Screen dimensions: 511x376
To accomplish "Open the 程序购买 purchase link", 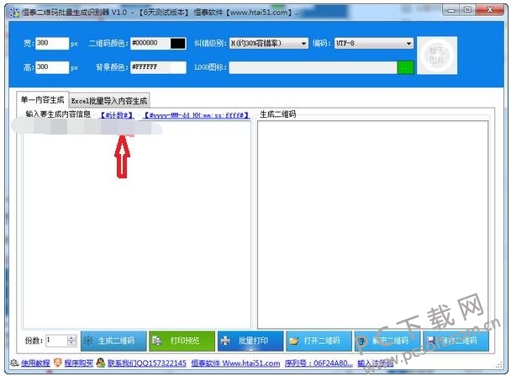I will [79, 363].
